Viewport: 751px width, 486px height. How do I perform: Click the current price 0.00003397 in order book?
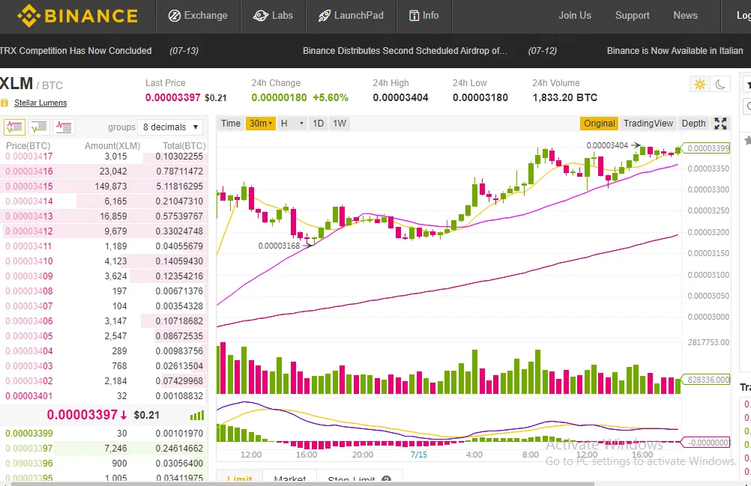(82, 415)
